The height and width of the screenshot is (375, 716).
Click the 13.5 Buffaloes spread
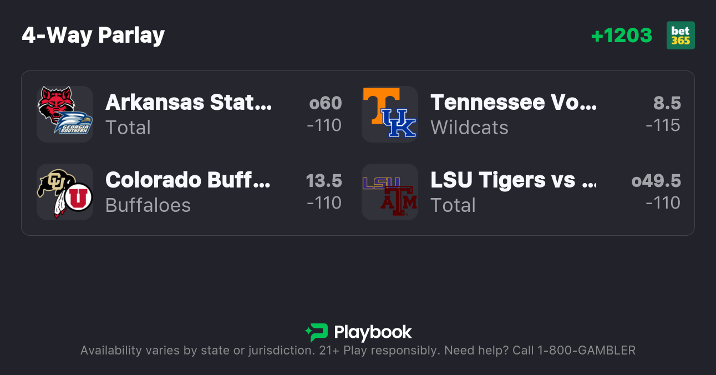click(324, 181)
